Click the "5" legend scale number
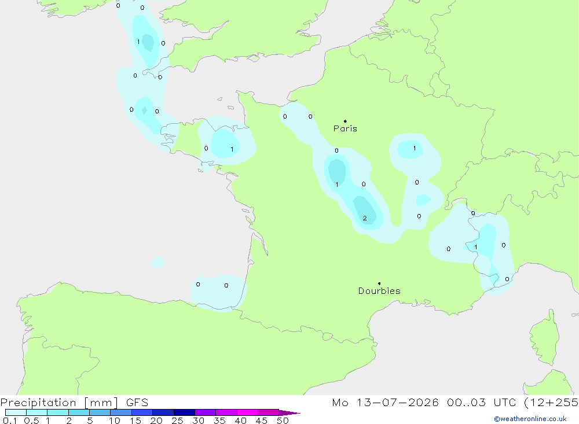 90,421
